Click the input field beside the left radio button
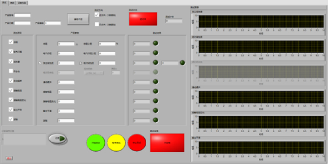Image resolution: width=328 pixels, height=164 pixels. 66,63
